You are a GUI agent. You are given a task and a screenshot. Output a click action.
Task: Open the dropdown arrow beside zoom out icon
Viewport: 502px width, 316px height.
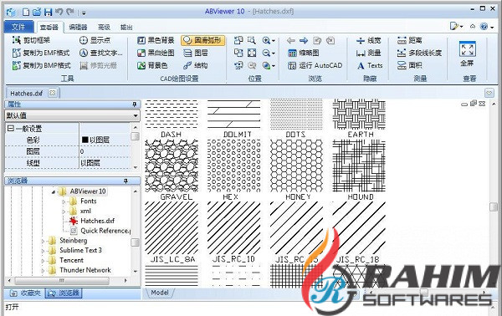274,54
